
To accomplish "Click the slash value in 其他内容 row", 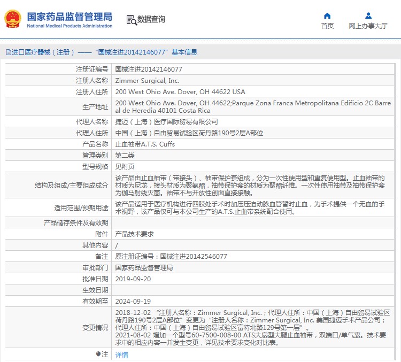I will click(117, 245).
